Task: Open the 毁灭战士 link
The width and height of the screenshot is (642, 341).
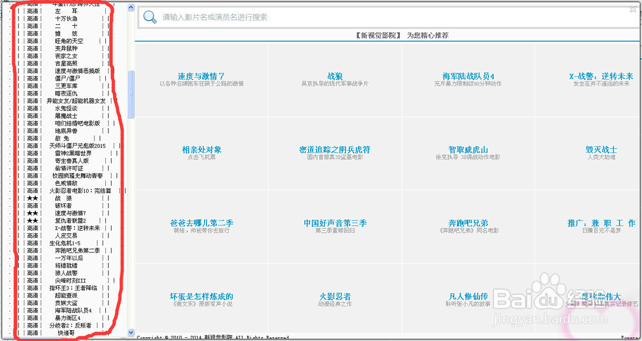Action: click(601, 149)
